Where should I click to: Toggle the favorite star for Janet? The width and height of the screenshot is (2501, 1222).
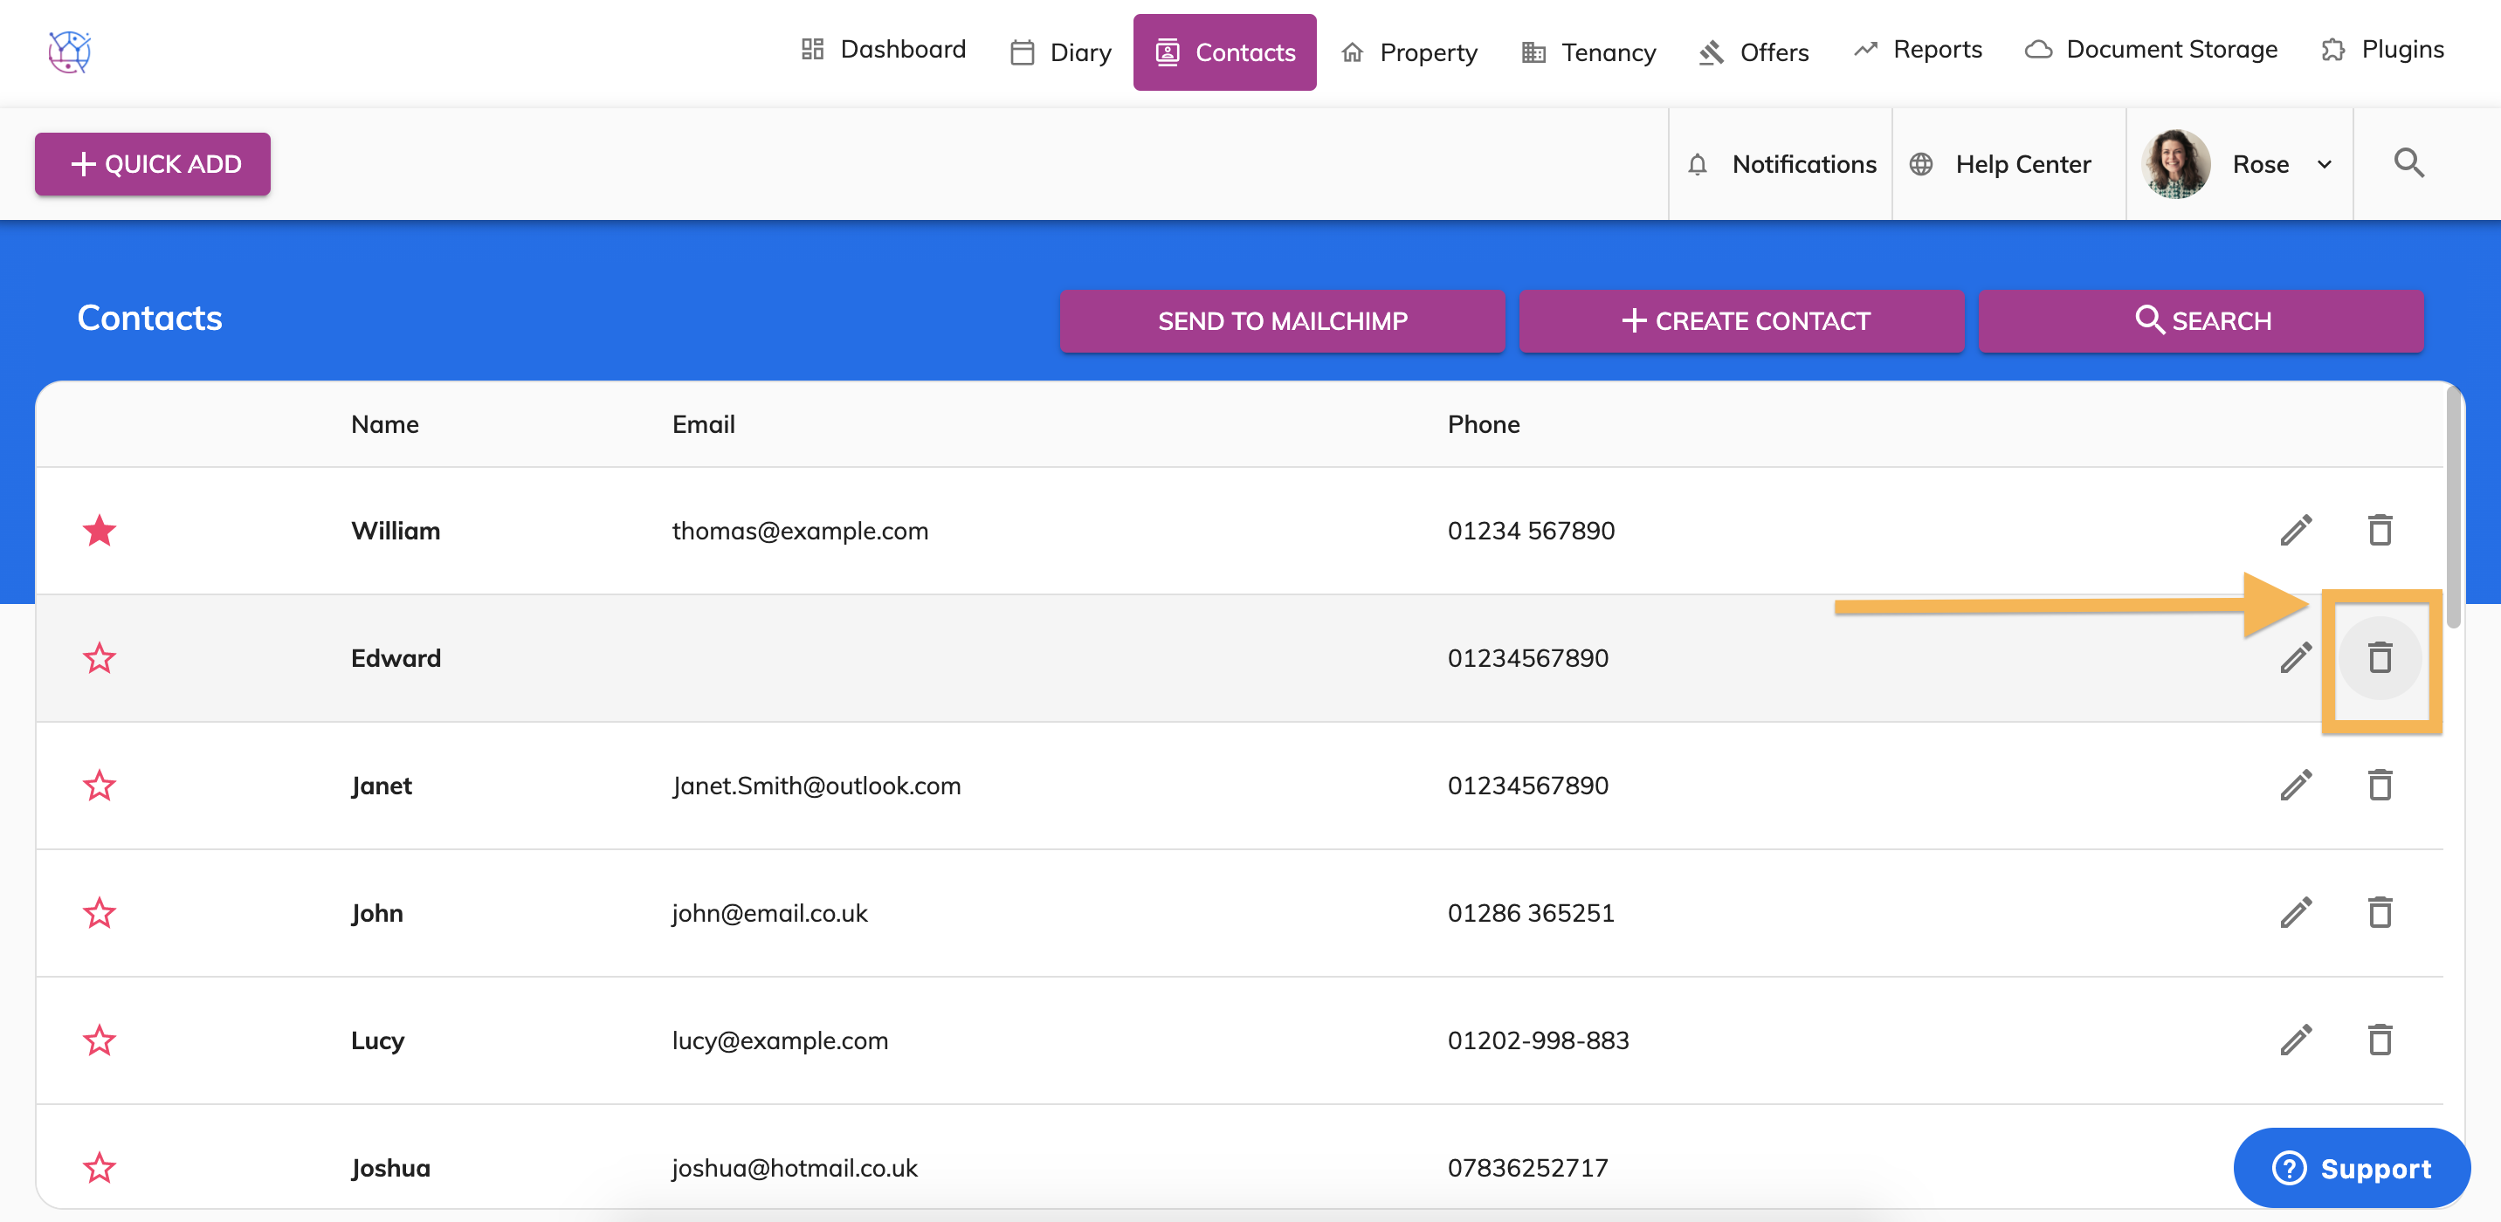(x=99, y=786)
